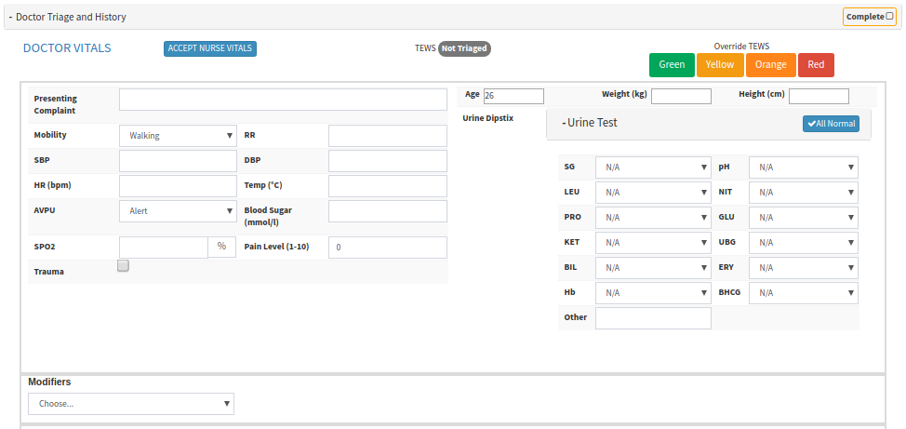Set TEWS override to Yellow

click(x=719, y=65)
